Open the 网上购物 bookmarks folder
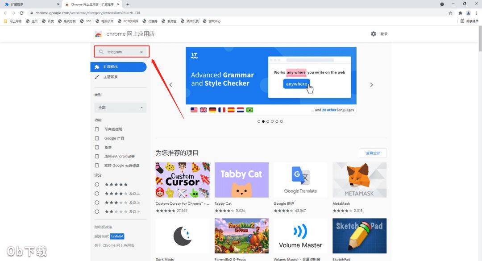Image resolution: width=482 pixels, height=261 pixels. click(12, 21)
